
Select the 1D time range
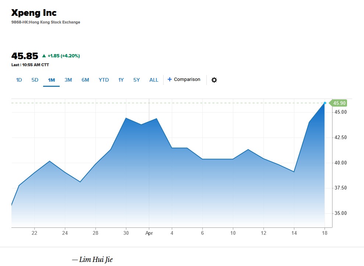[x=19, y=80]
